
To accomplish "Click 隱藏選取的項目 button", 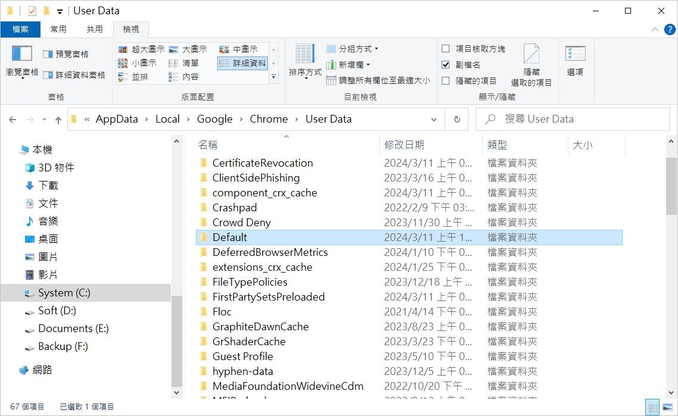I will (532, 65).
